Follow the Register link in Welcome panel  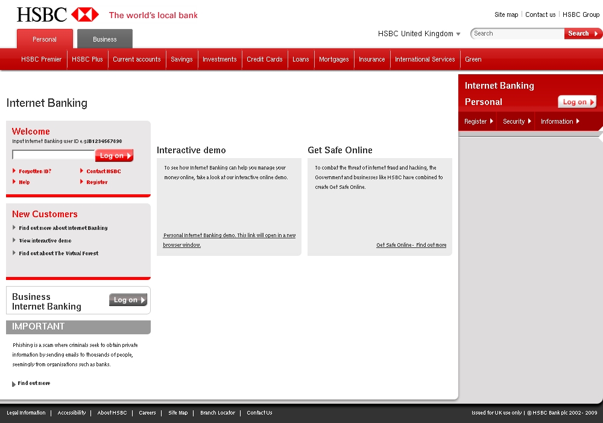click(97, 182)
